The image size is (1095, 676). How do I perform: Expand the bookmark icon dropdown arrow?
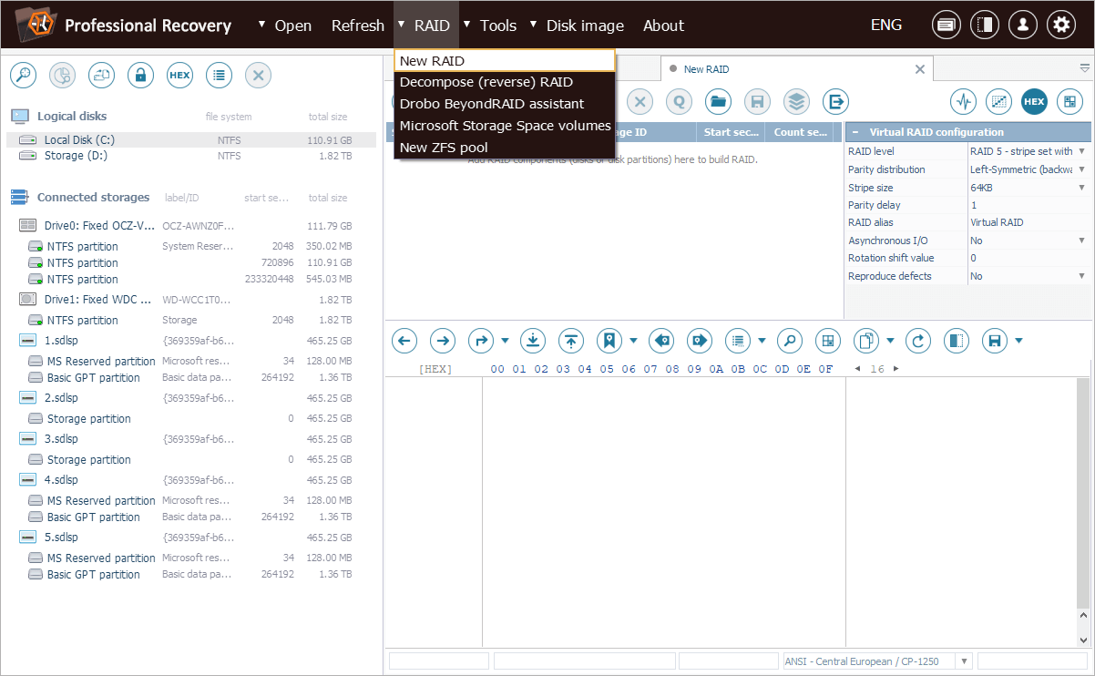coord(633,342)
